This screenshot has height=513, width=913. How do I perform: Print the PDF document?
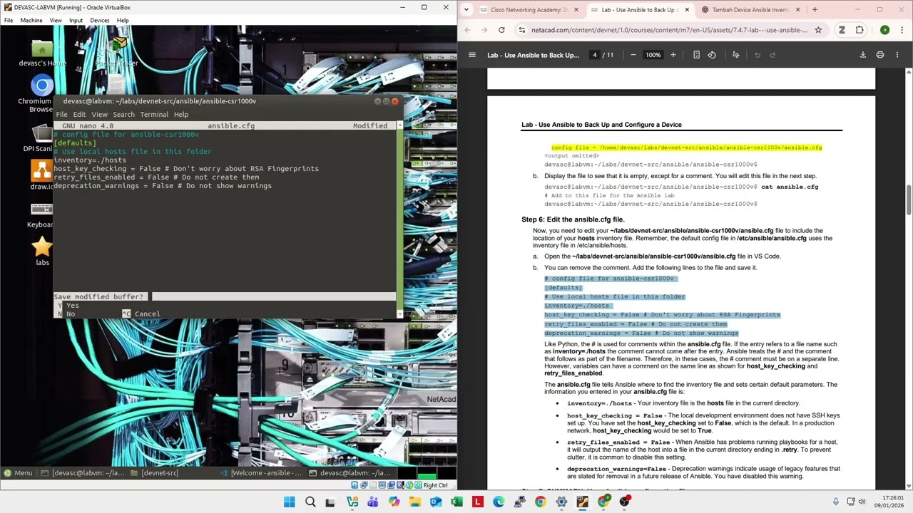click(880, 55)
